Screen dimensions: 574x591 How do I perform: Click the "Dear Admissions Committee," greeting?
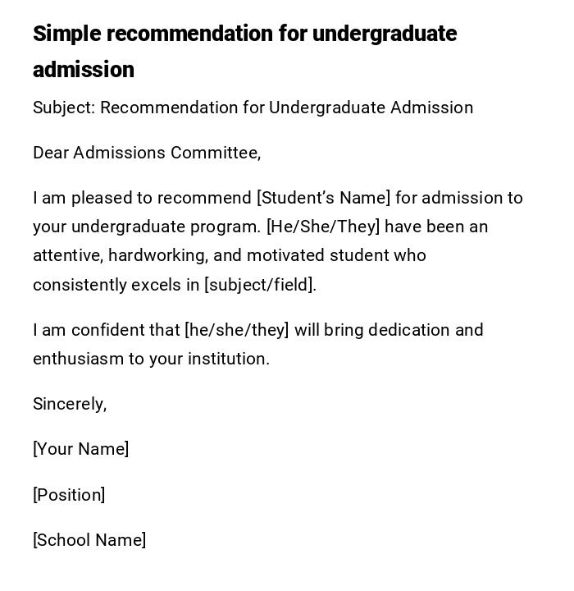[x=147, y=153]
